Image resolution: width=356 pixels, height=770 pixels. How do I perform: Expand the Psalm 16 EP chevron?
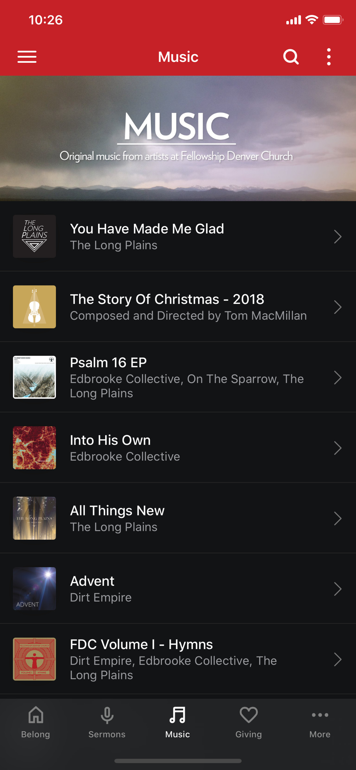[x=338, y=378]
